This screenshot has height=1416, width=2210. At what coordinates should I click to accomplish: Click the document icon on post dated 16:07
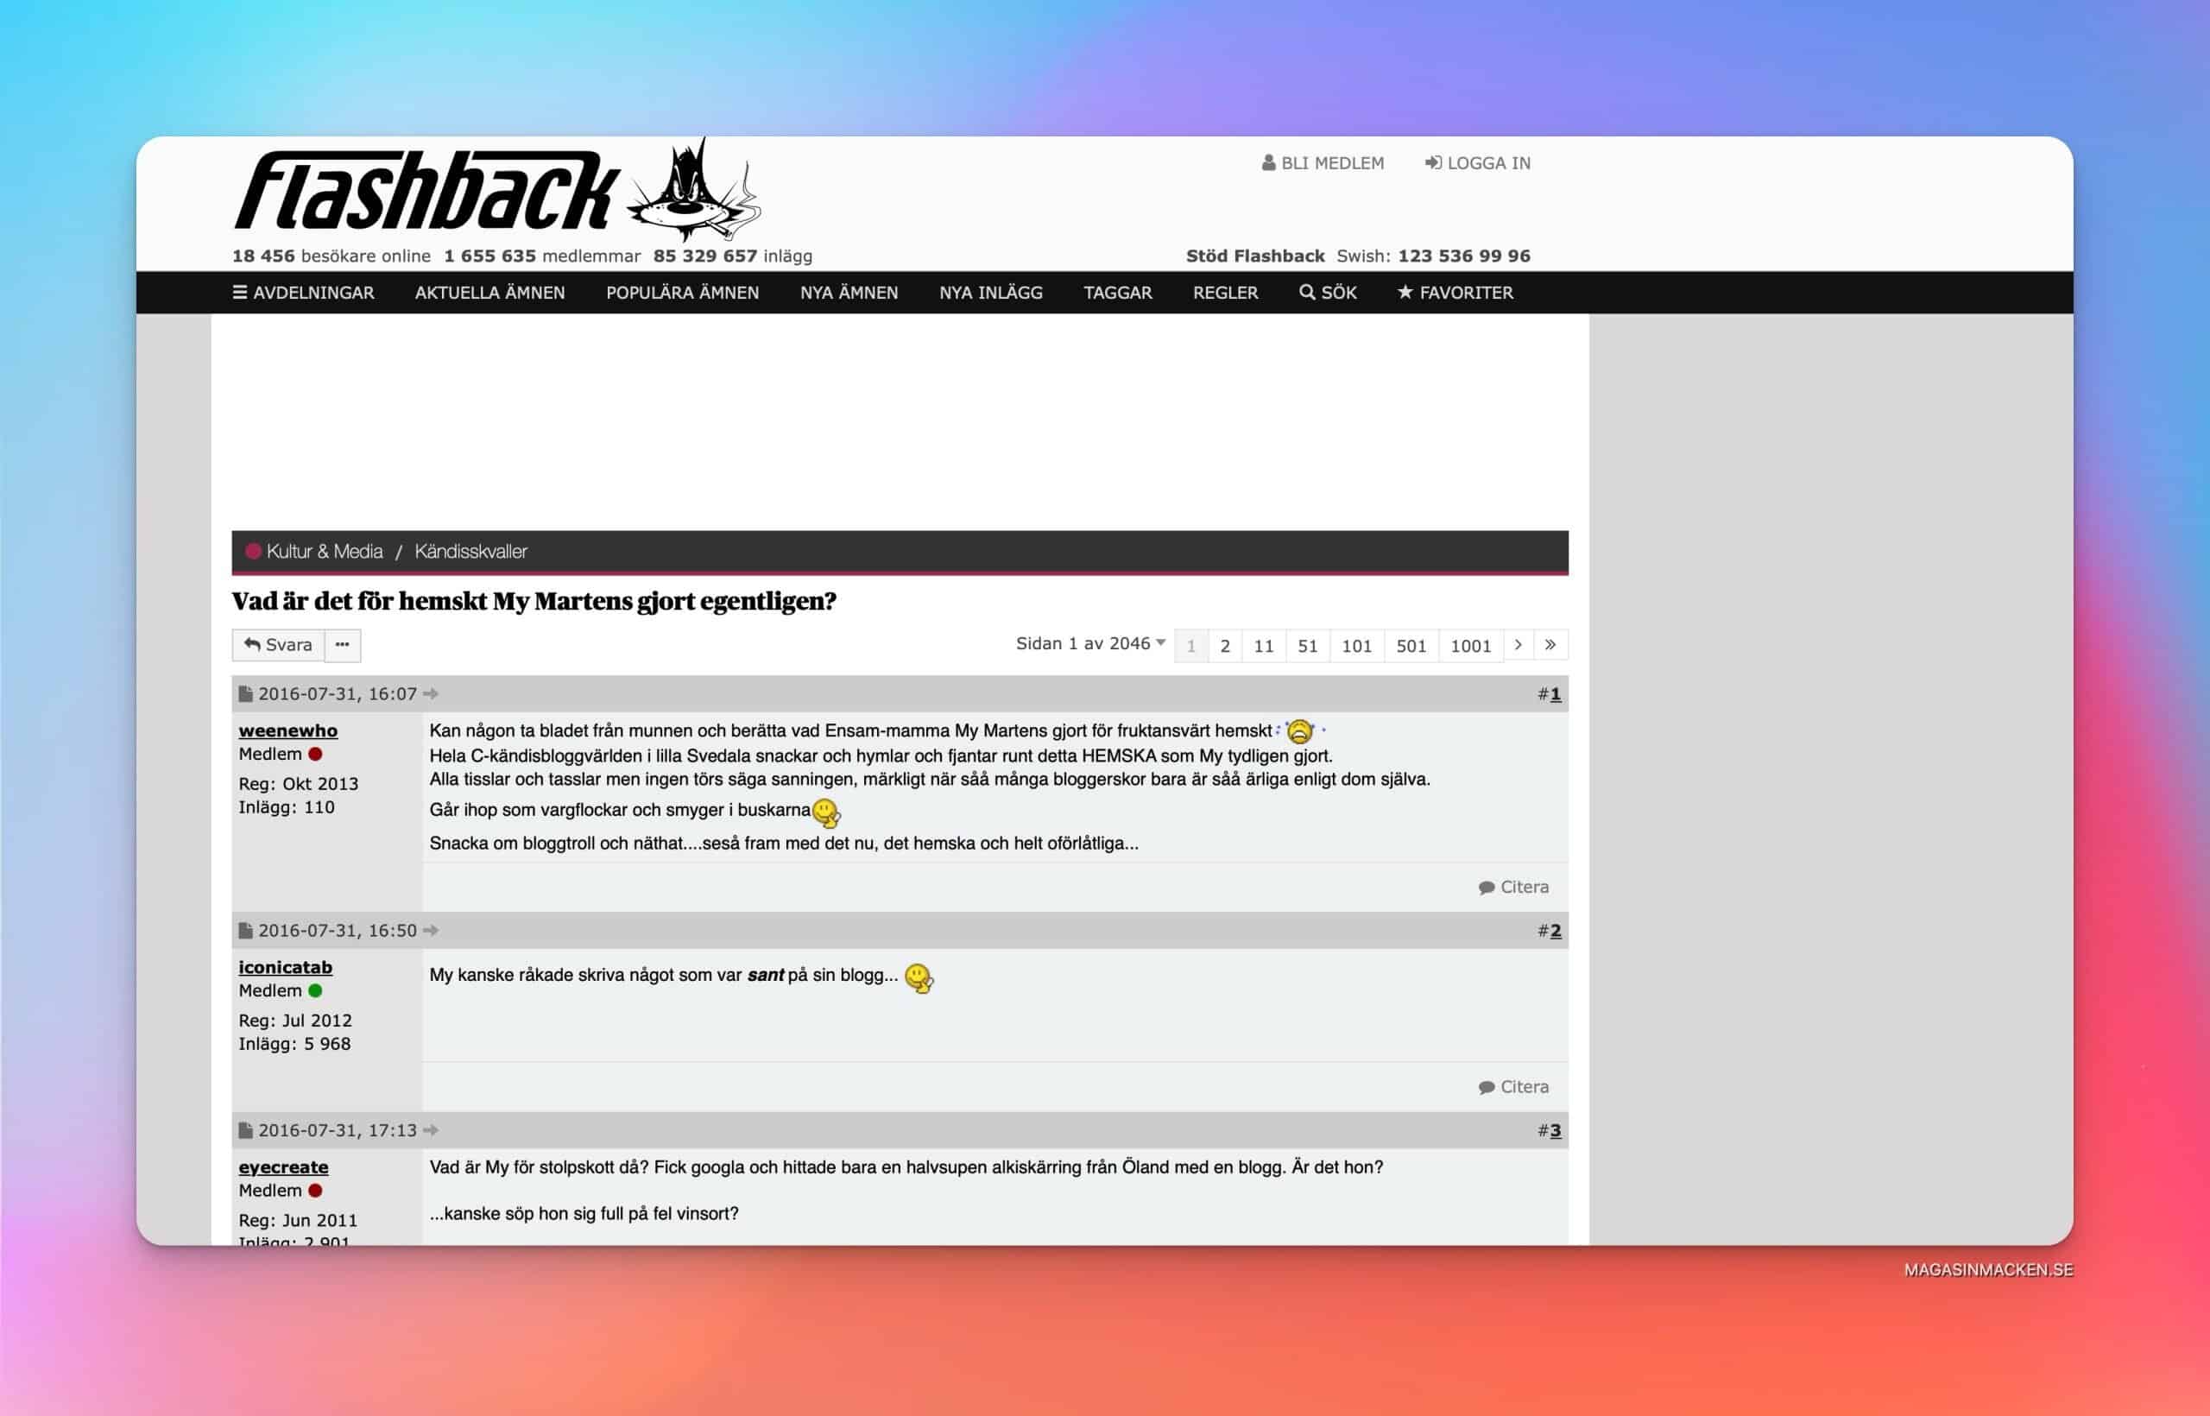pos(245,694)
